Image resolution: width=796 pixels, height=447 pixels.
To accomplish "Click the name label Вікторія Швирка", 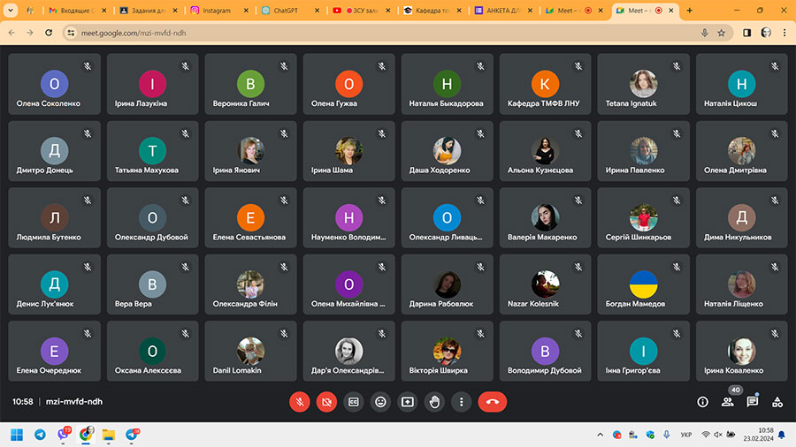I will point(438,370).
